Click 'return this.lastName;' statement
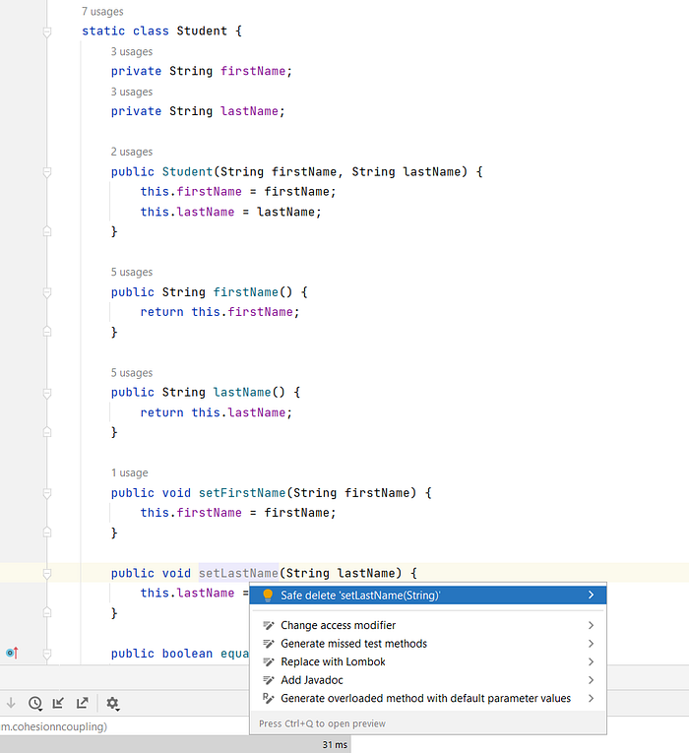 pos(217,413)
